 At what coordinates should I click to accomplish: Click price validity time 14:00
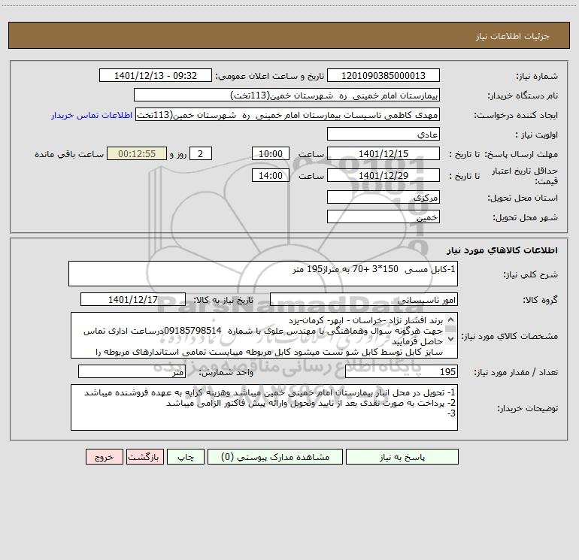pos(270,175)
